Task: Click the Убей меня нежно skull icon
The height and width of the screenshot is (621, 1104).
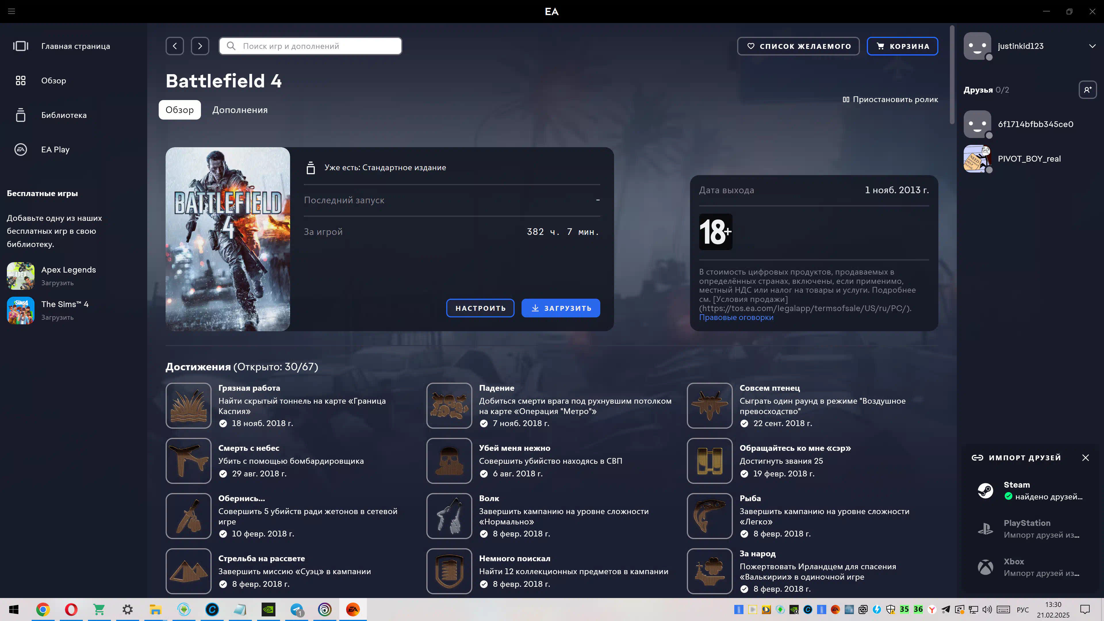Action: click(449, 461)
